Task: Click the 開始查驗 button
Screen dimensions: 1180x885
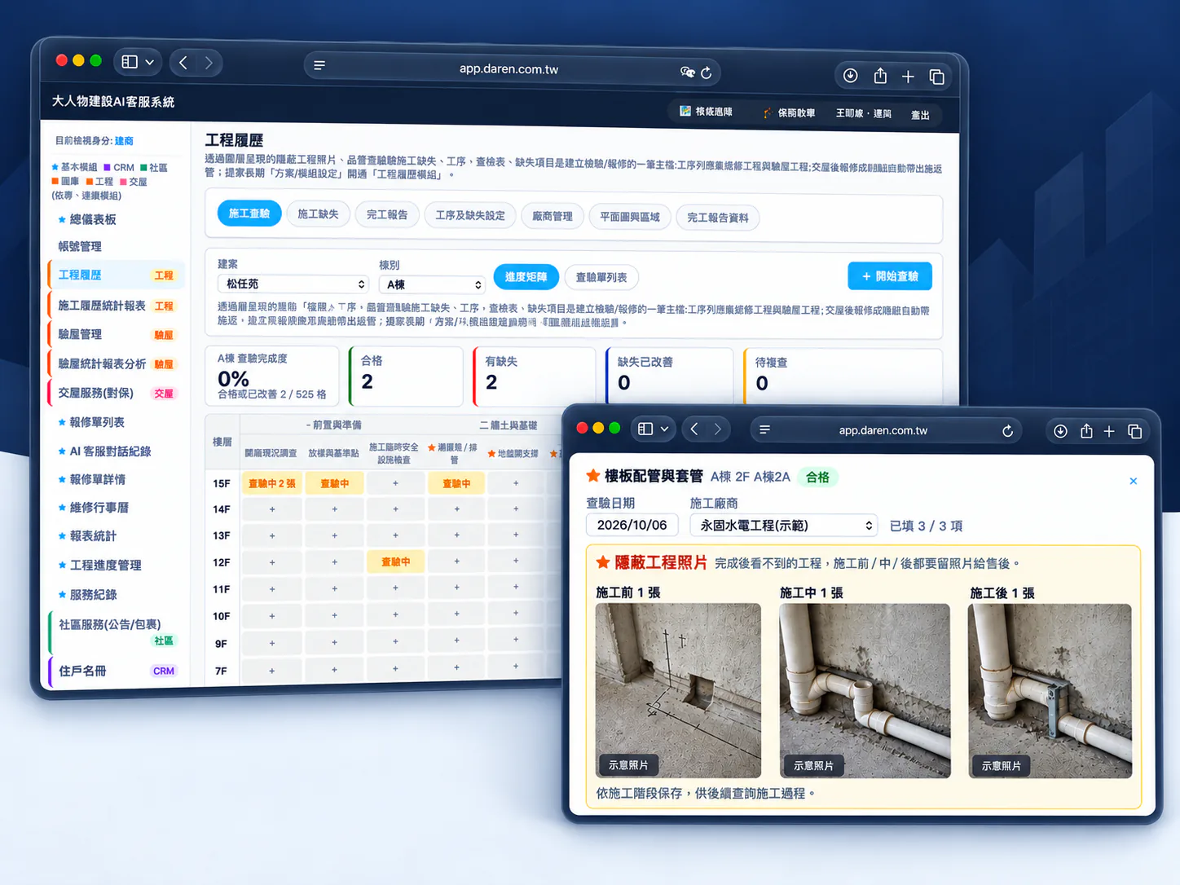Action: [x=890, y=276]
